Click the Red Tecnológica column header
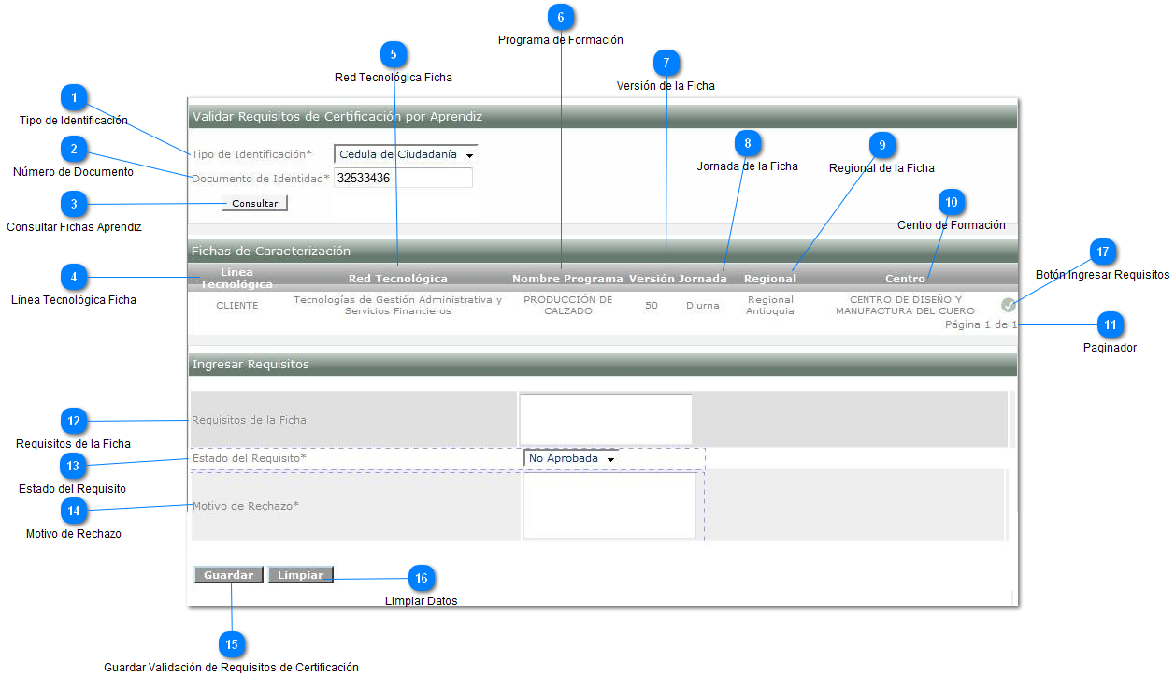This screenshot has width=1175, height=677. click(x=397, y=279)
